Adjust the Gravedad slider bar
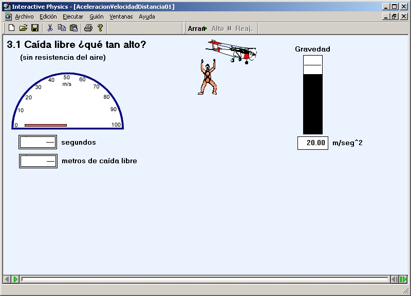The image size is (411, 296). tap(313, 95)
